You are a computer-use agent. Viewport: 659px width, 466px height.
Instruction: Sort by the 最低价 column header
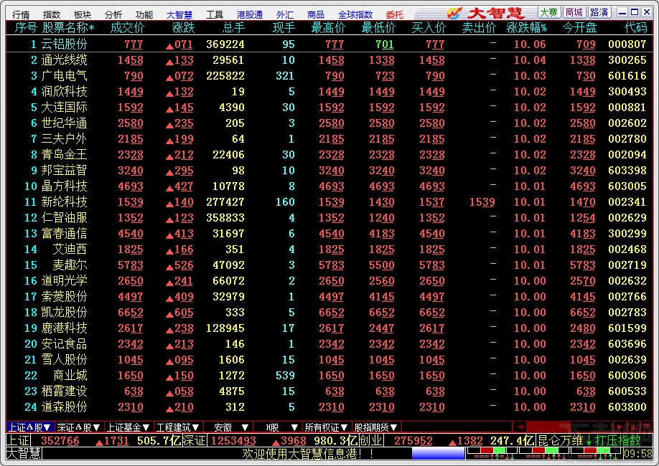[378, 28]
